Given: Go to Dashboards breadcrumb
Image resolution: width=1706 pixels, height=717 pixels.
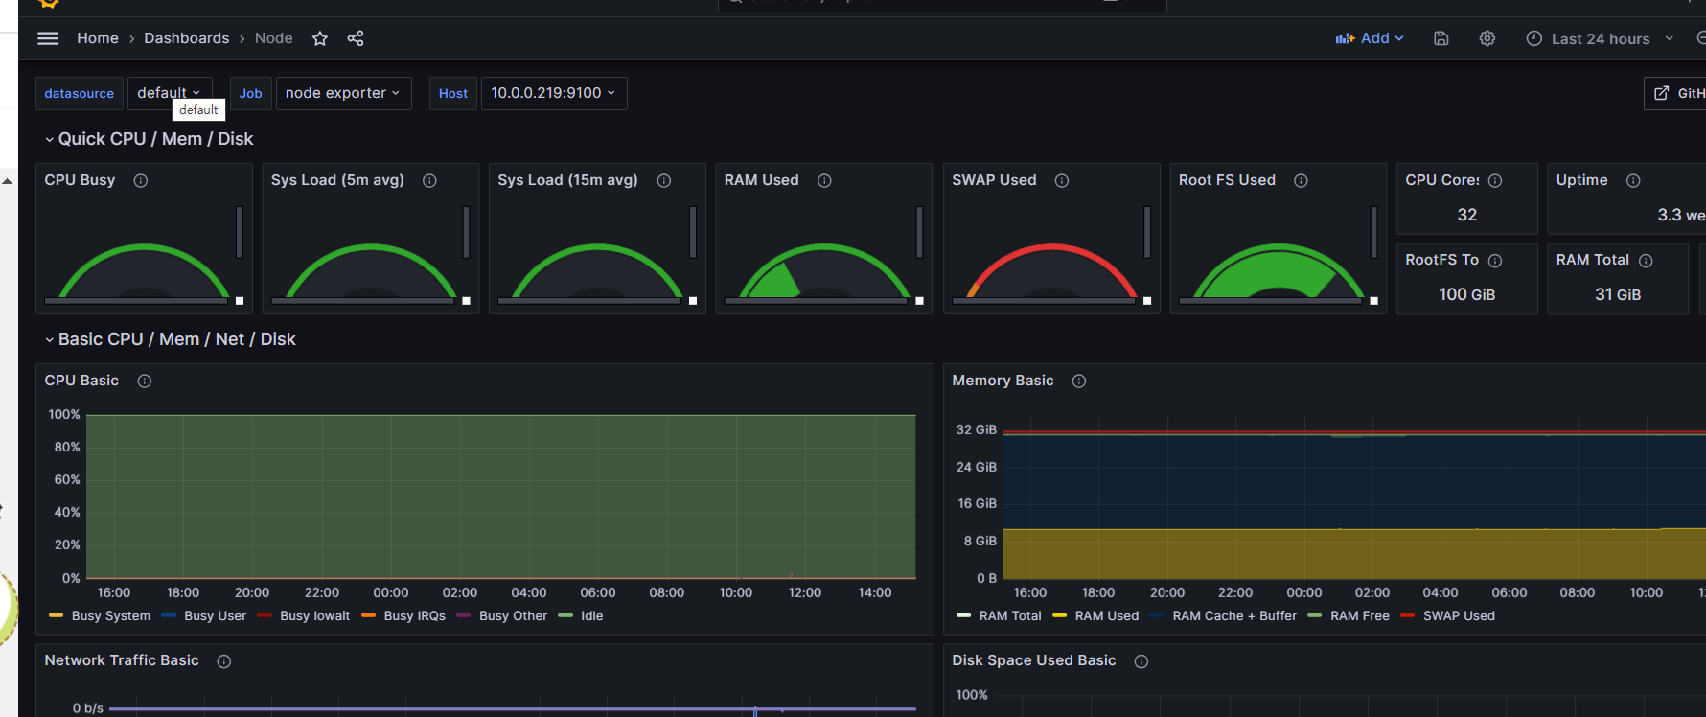Looking at the screenshot, I should pos(187,38).
